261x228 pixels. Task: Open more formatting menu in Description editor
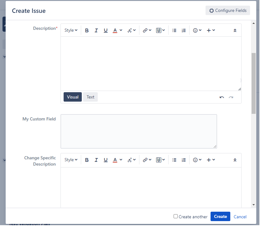132,30
